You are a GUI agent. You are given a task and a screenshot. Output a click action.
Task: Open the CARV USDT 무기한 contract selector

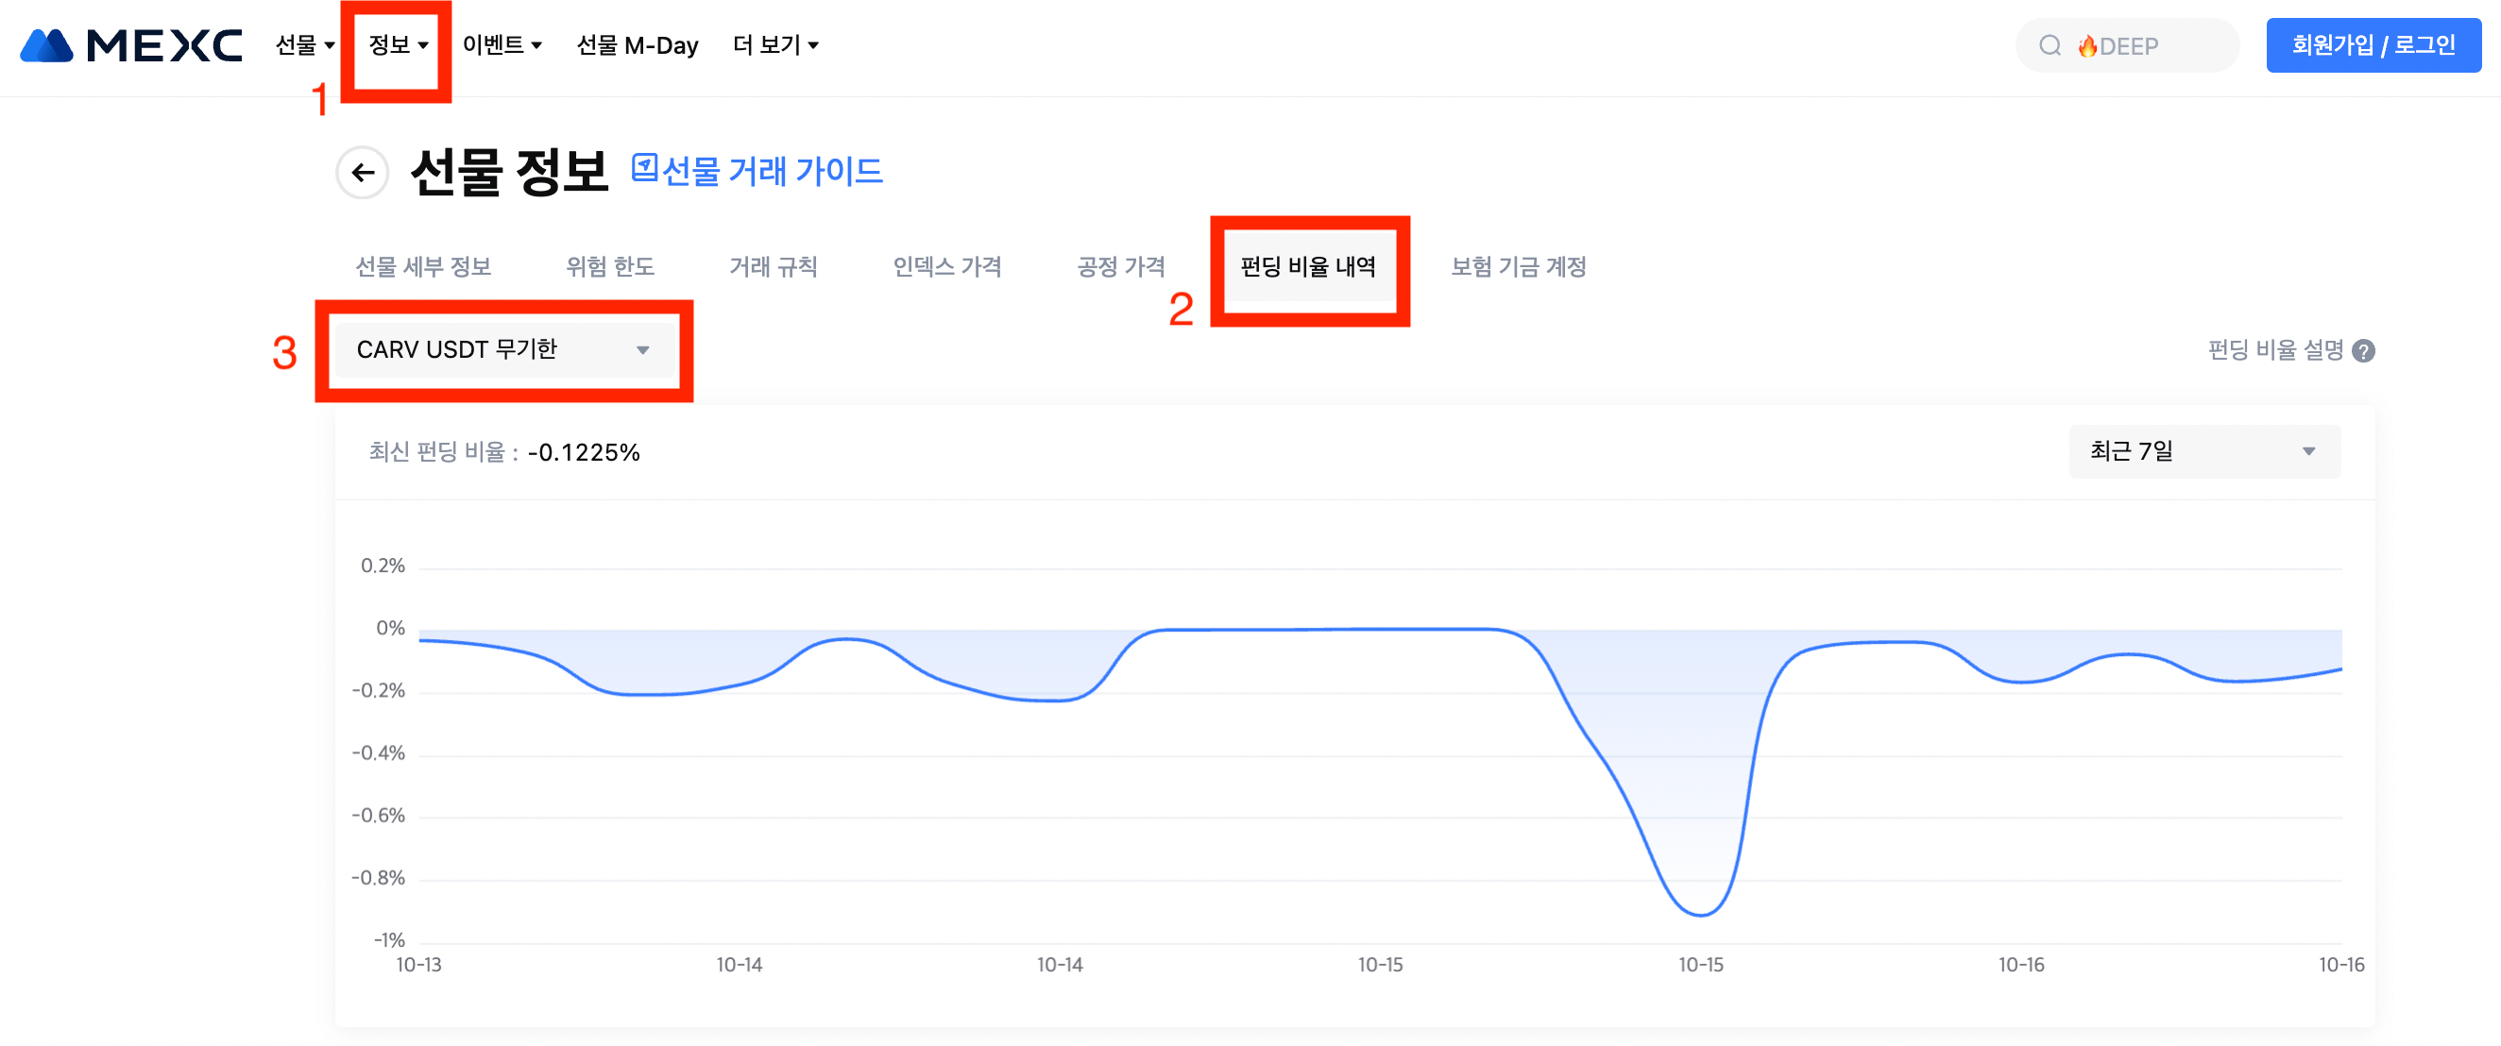click(502, 349)
